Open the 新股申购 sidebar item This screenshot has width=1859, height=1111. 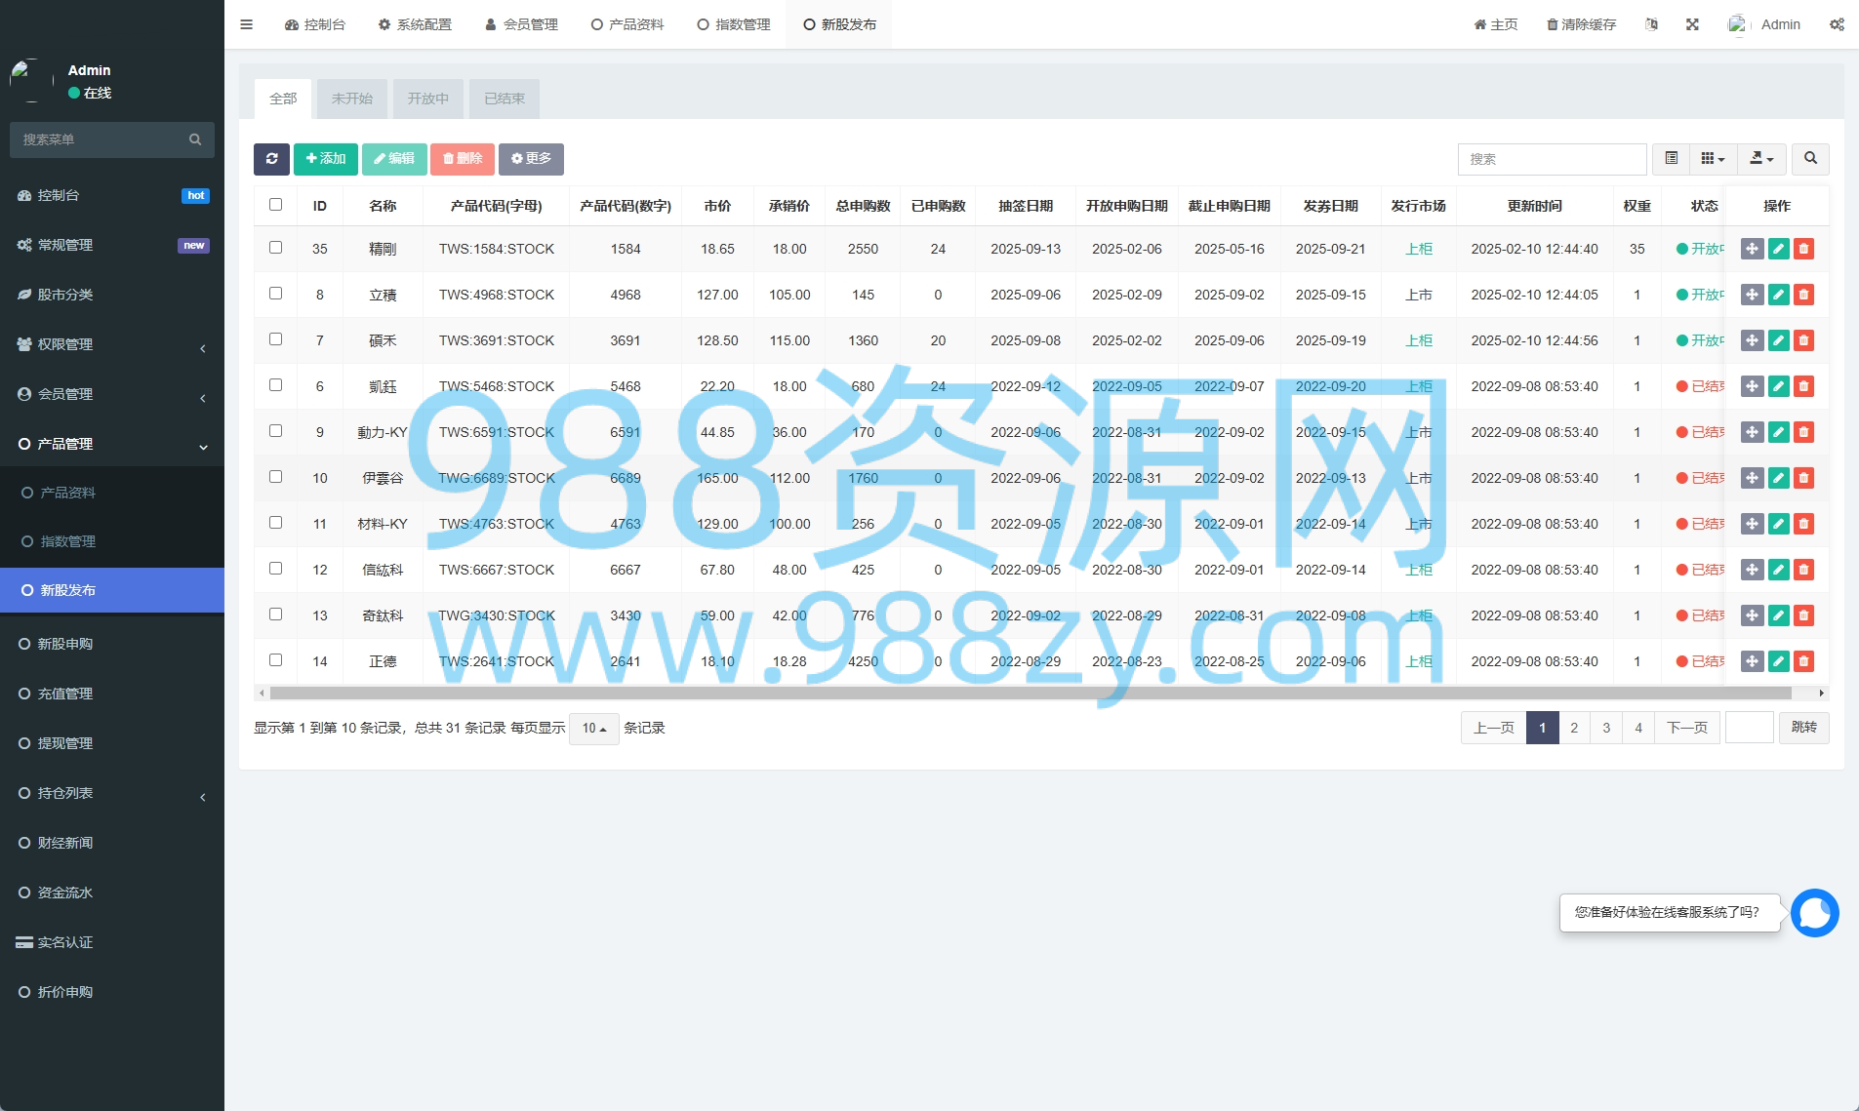(x=112, y=644)
